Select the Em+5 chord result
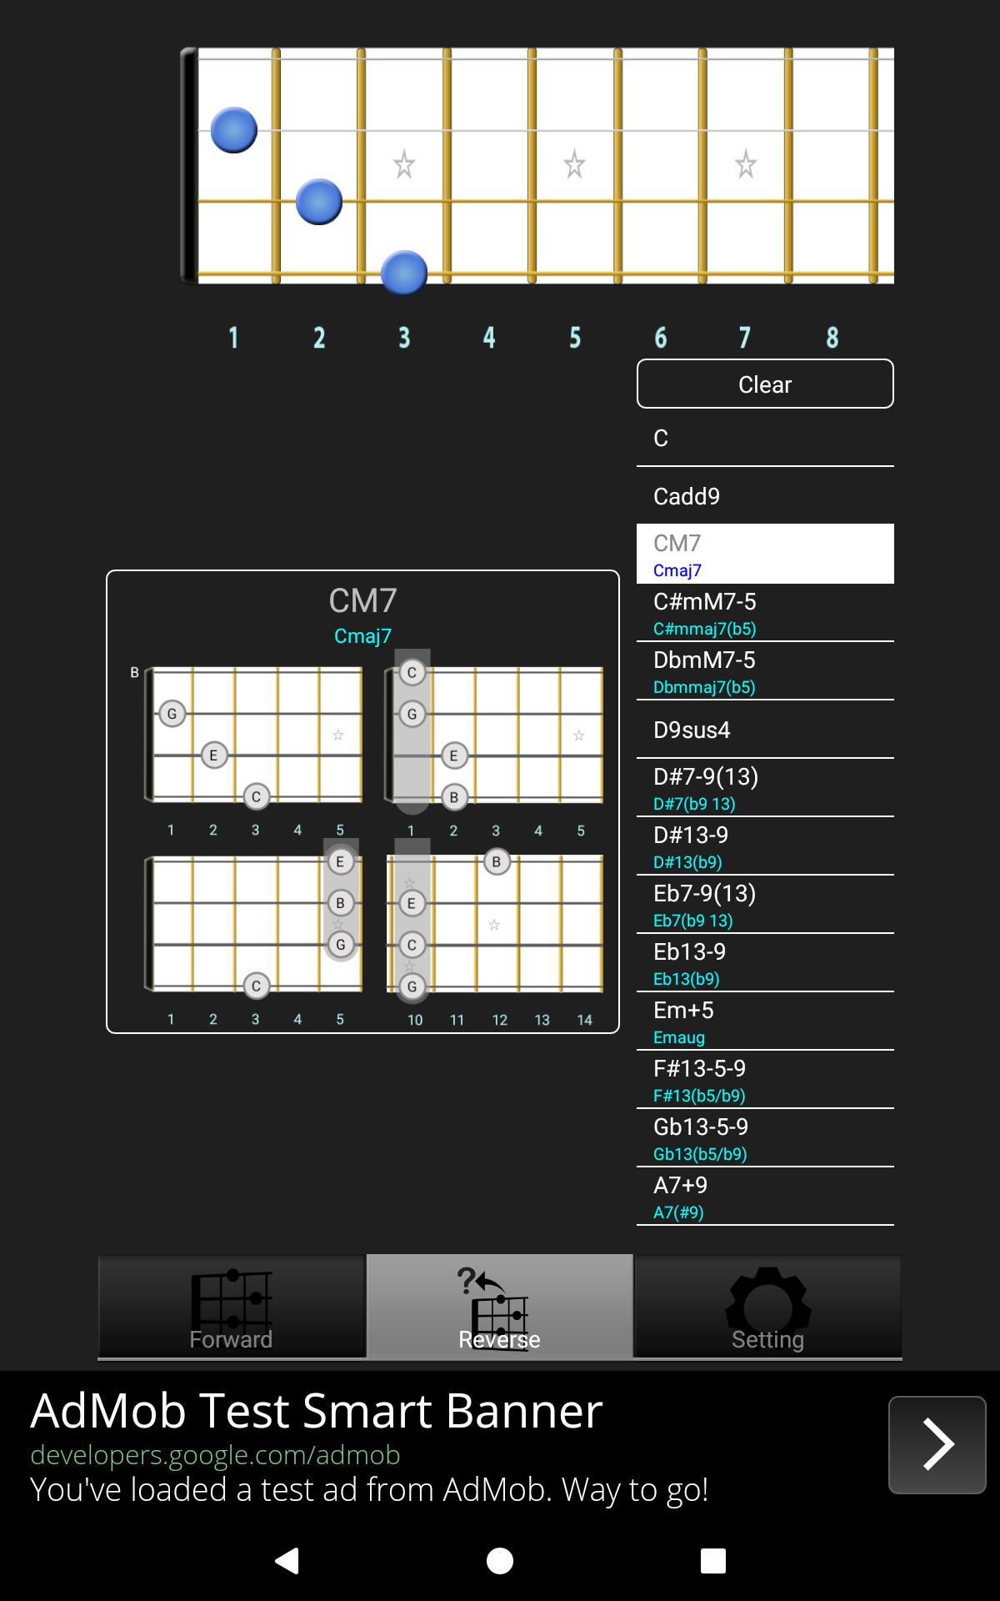 [765, 1021]
